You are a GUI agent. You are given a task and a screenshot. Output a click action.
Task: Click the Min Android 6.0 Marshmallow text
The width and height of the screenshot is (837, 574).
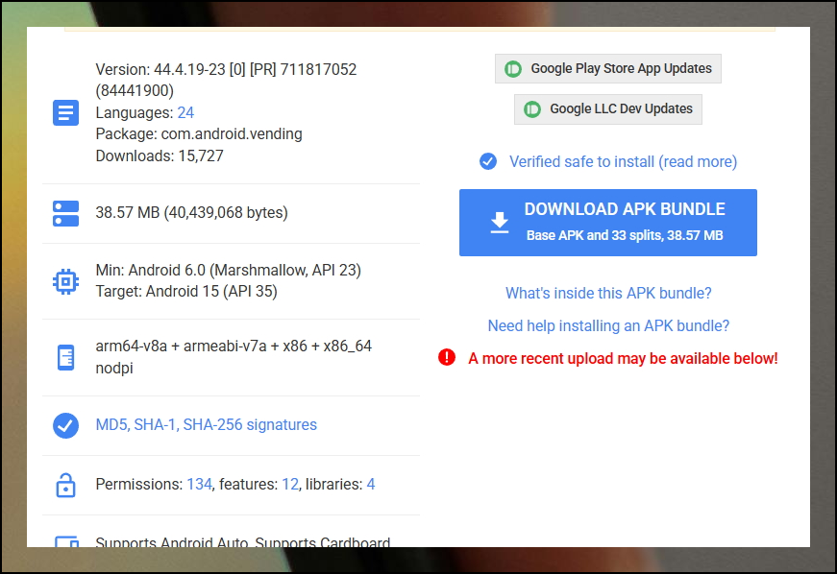(229, 271)
